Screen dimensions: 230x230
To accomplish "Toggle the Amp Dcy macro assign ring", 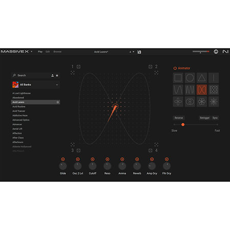I will tap(152, 159).
